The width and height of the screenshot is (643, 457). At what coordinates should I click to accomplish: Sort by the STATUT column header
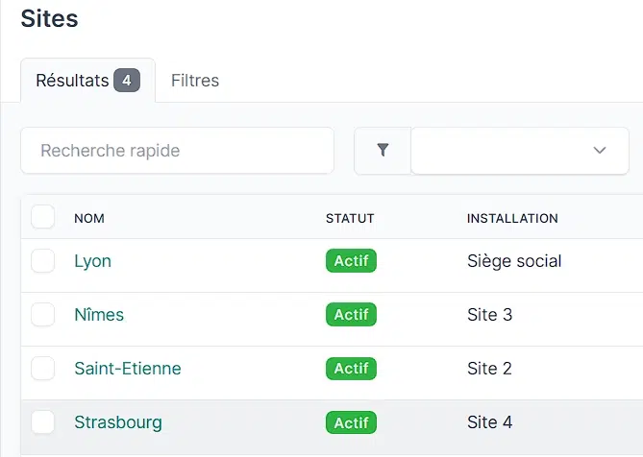coord(350,218)
